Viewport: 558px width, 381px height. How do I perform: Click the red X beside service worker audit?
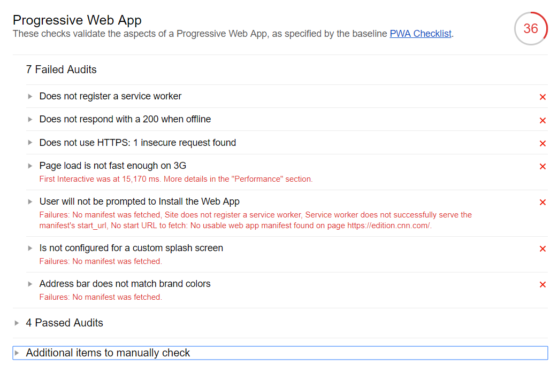tap(542, 97)
